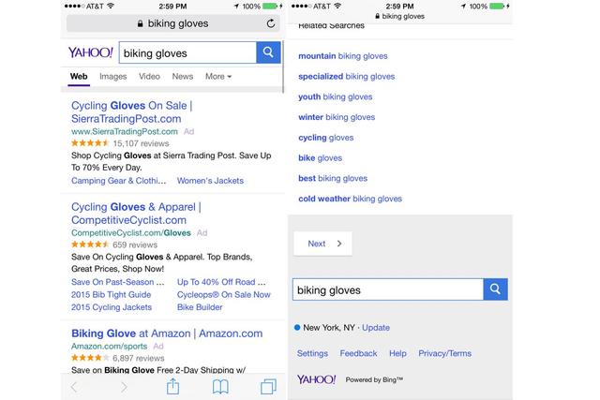
Task: Expand the More dropdown in search tabs
Action: (218, 77)
